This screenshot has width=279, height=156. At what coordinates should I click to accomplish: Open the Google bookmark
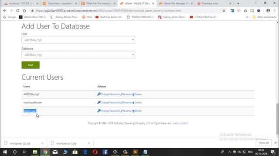[10, 17]
